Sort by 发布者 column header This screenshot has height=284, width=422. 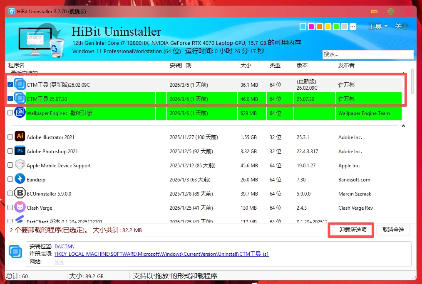[346, 65]
